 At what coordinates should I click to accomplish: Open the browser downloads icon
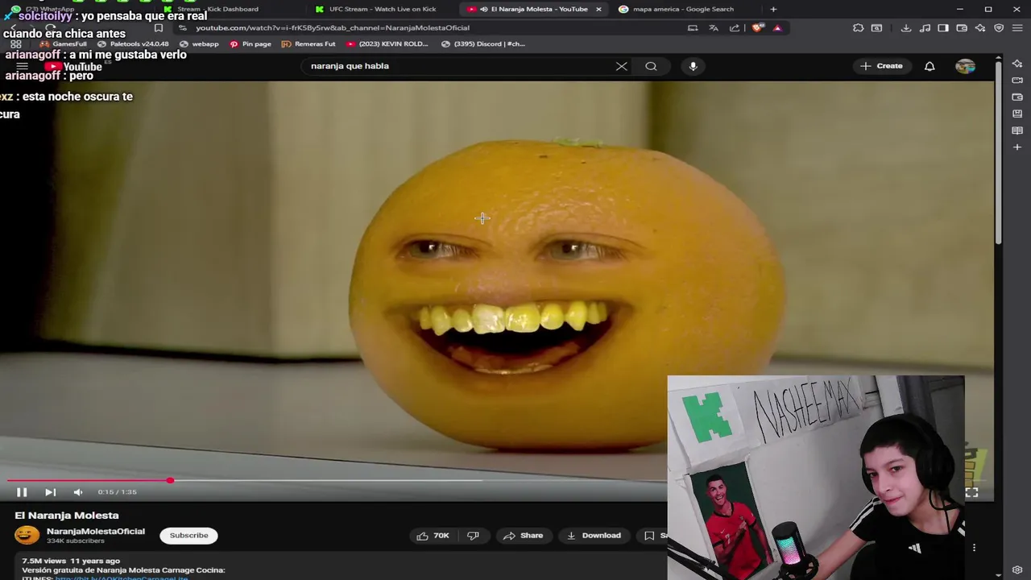point(906,27)
